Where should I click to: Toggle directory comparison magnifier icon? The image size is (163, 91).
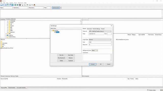tap(30, 5)
